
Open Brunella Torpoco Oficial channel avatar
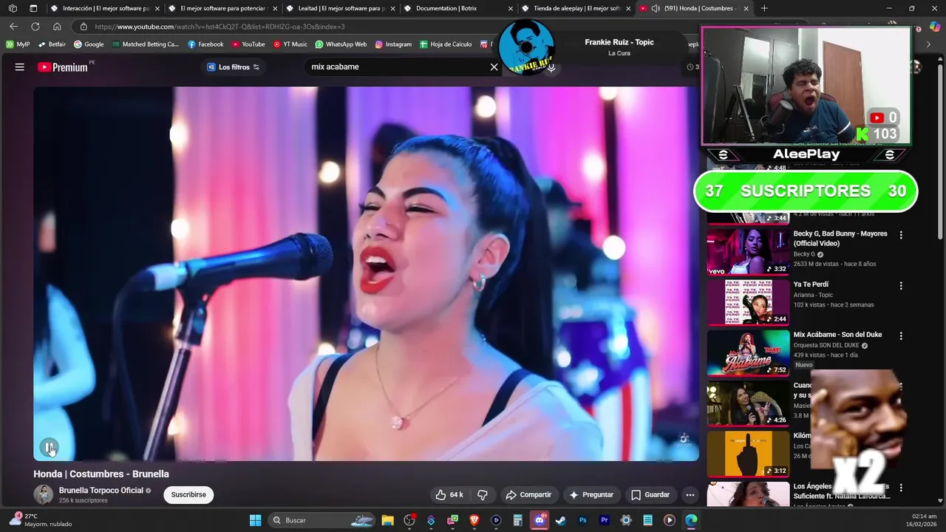point(44,495)
